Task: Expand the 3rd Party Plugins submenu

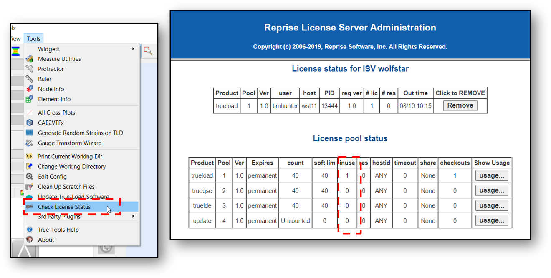Action: coord(81,217)
